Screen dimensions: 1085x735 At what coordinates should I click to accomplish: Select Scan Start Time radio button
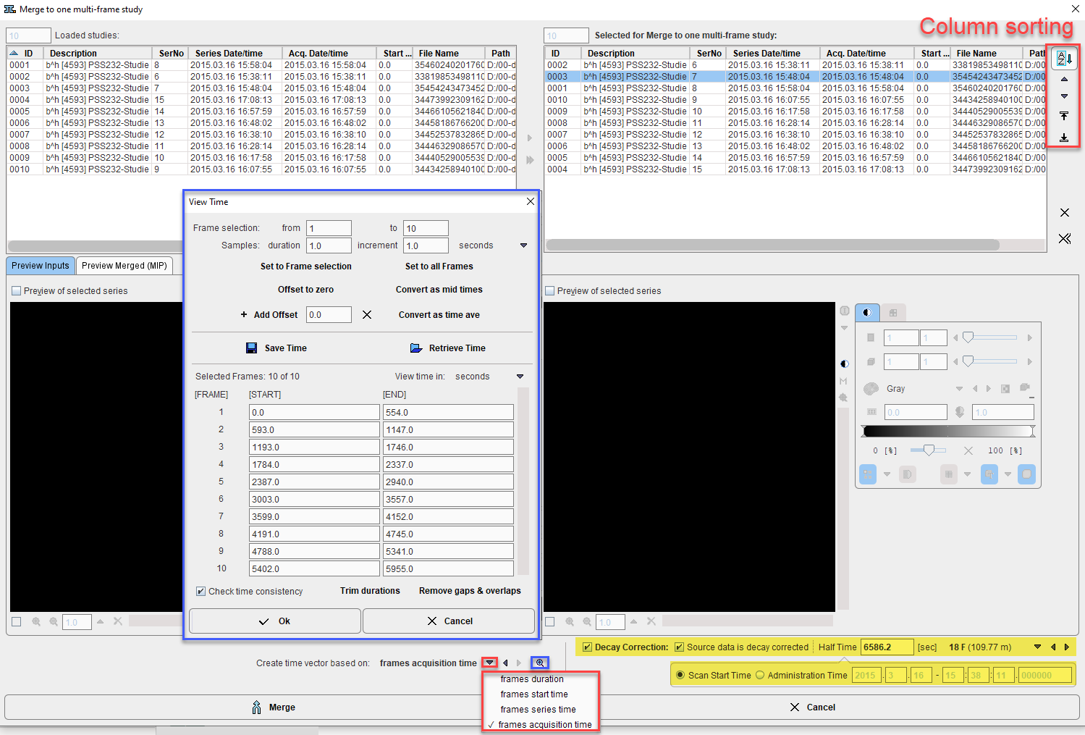680,676
